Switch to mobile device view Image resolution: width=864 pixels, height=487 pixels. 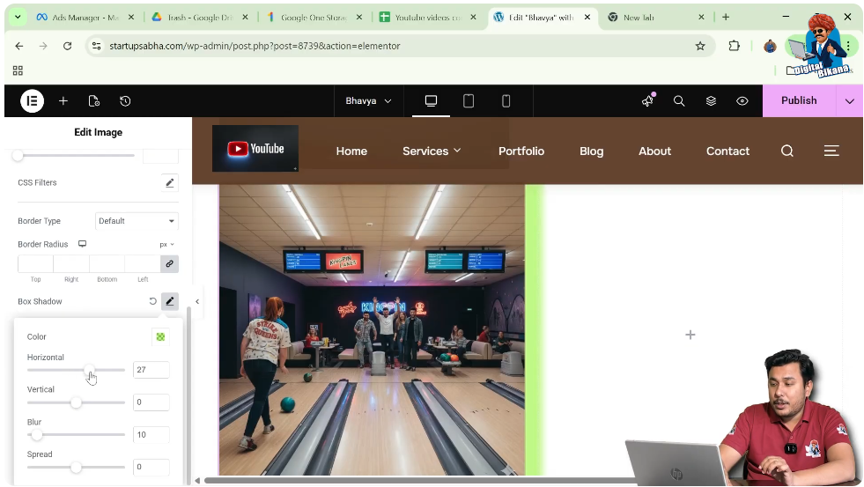click(x=506, y=101)
